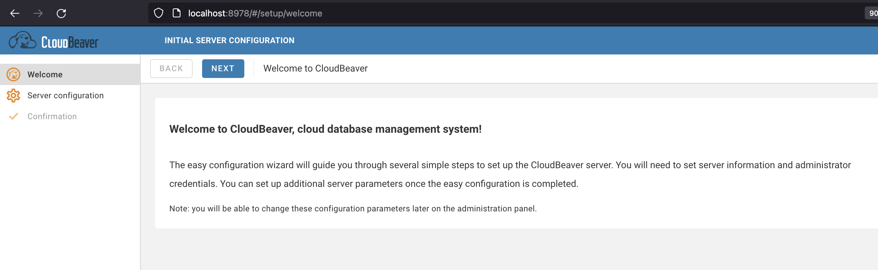Open the Server configuration step
Screen dimensions: 878x270
(x=70, y=95)
